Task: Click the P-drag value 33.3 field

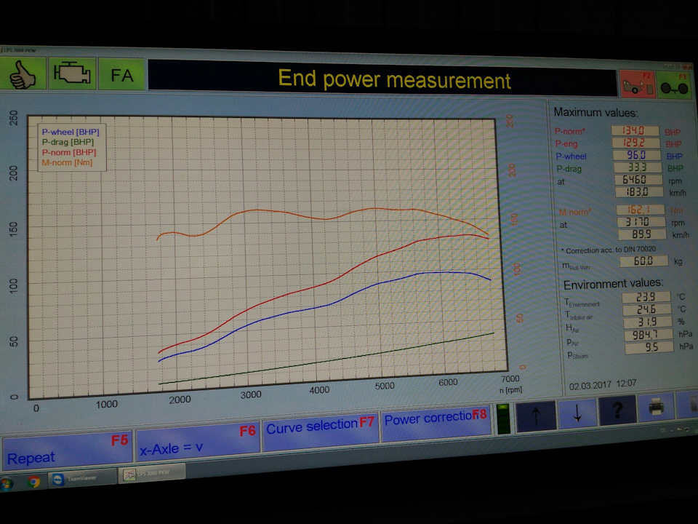Action: pyautogui.click(x=638, y=167)
